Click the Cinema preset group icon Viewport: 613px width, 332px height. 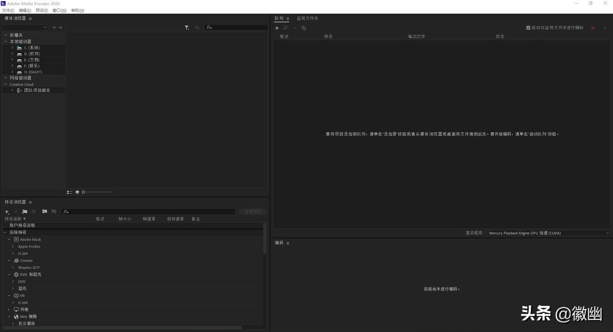[16, 260]
